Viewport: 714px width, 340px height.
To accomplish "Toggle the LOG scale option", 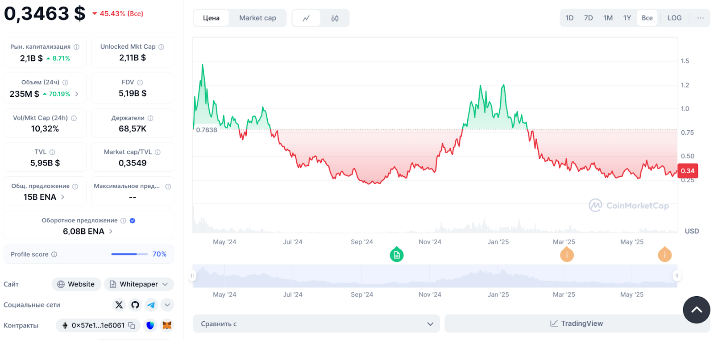I will pos(674,18).
